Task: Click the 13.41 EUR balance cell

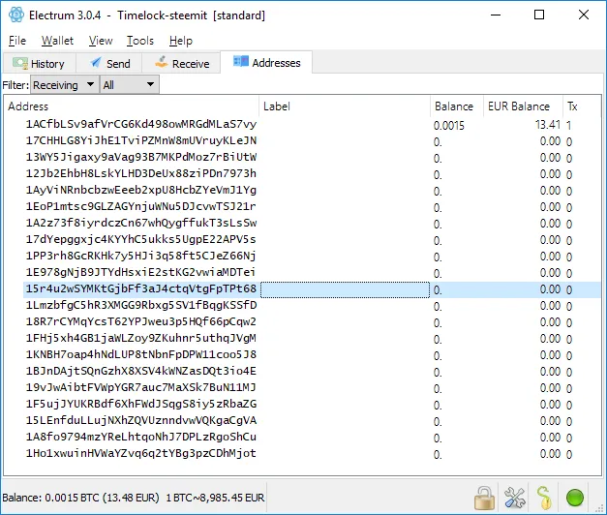Action: click(x=548, y=125)
